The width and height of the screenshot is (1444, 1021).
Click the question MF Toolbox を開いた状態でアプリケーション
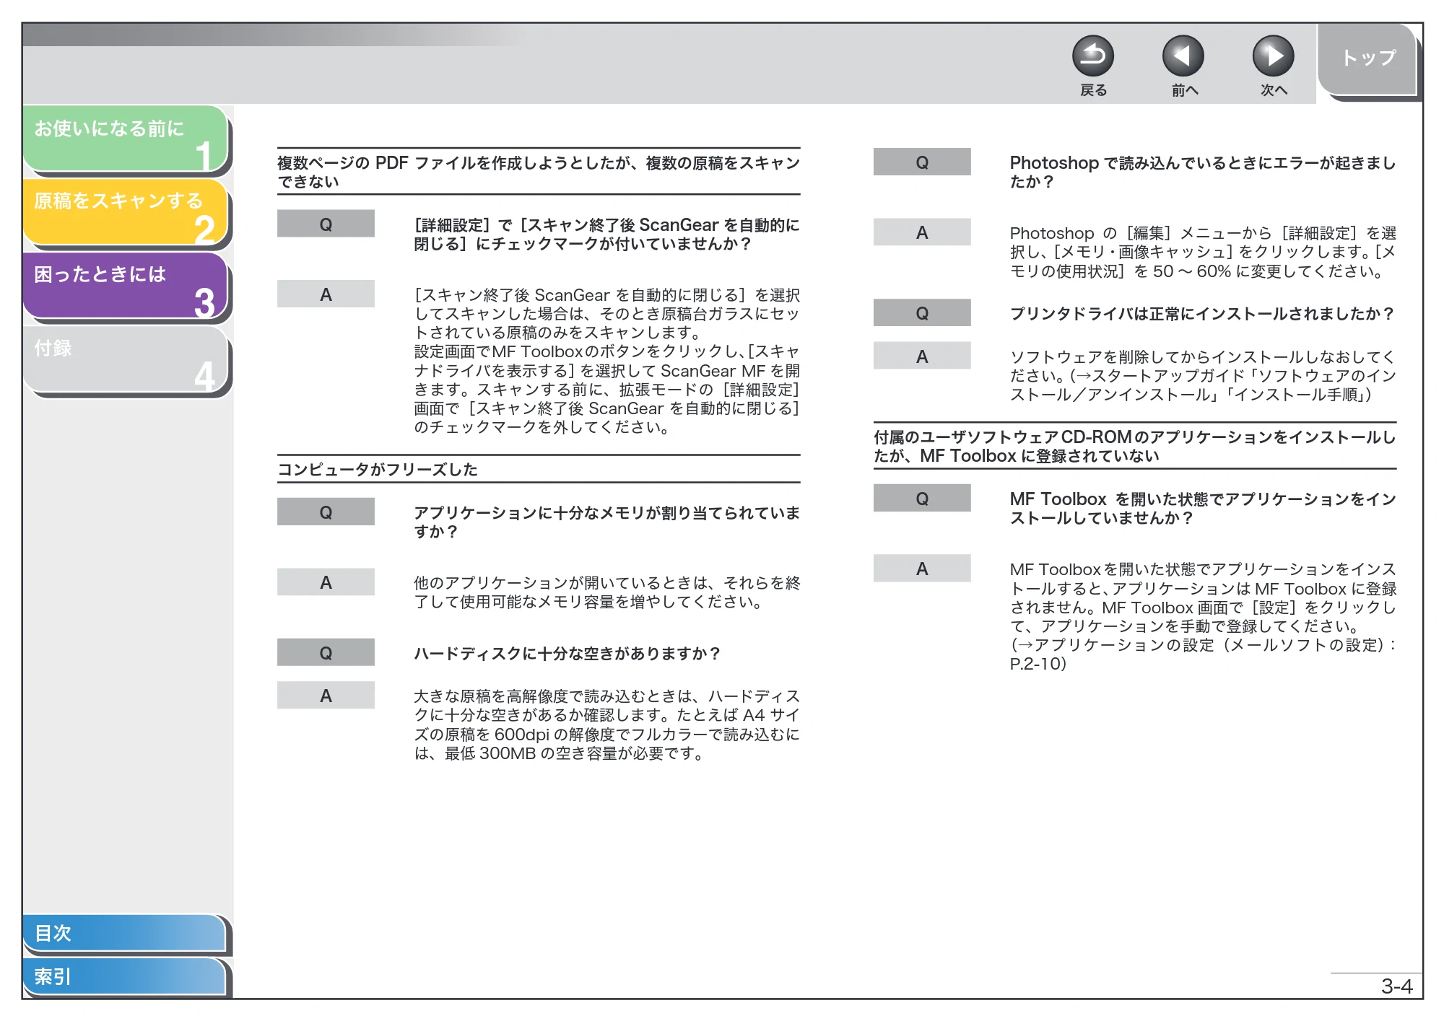point(1202,508)
